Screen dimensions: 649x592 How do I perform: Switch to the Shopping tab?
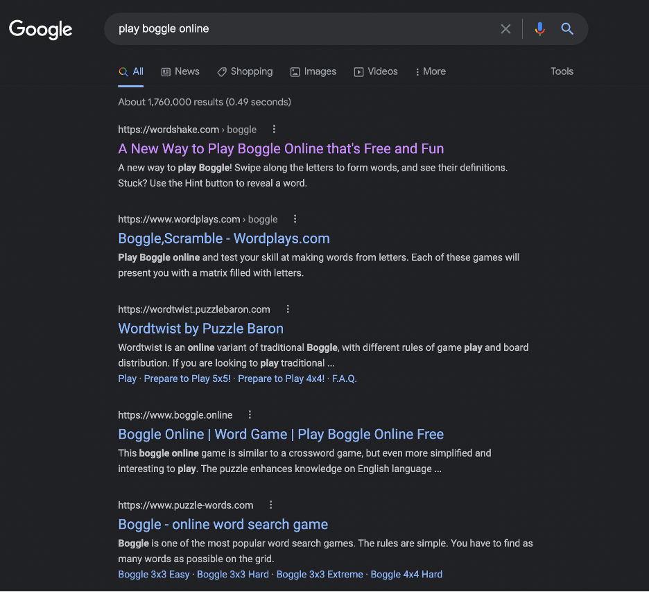pyautogui.click(x=245, y=71)
